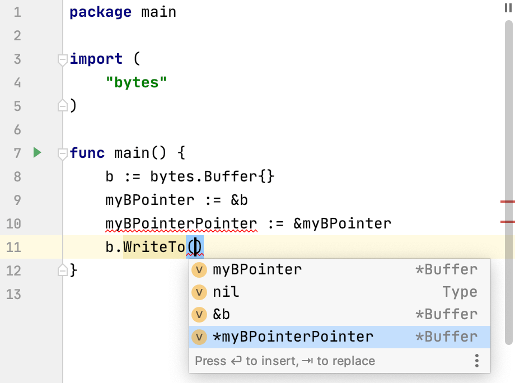This screenshot has width=515, height=383.
Task: Select &b completion suggestion
Action: [340, 314]
